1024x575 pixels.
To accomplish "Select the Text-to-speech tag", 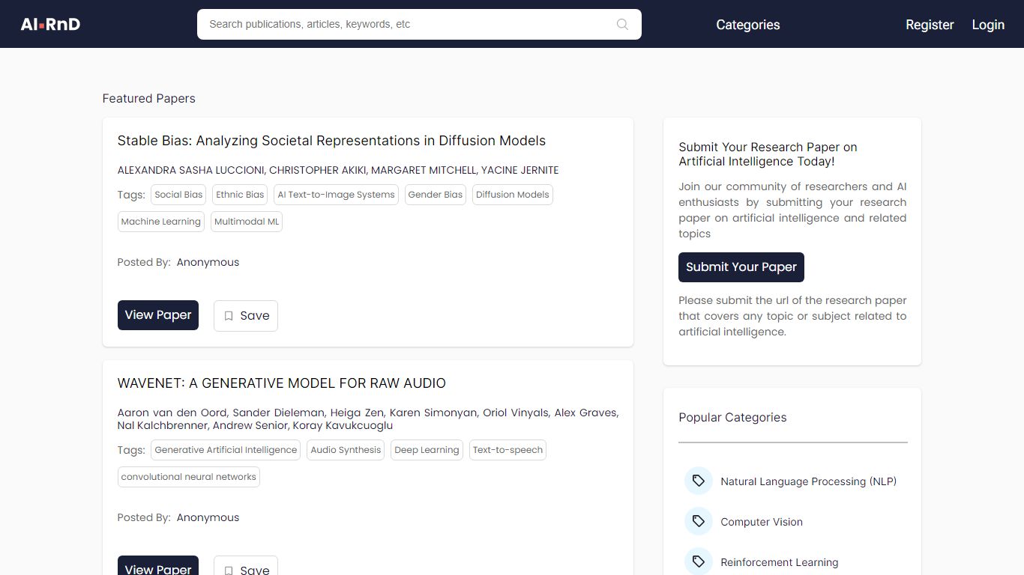I will coord(508,449).
